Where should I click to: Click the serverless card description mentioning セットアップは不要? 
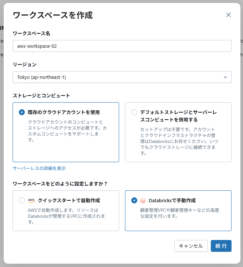(178, 141)
